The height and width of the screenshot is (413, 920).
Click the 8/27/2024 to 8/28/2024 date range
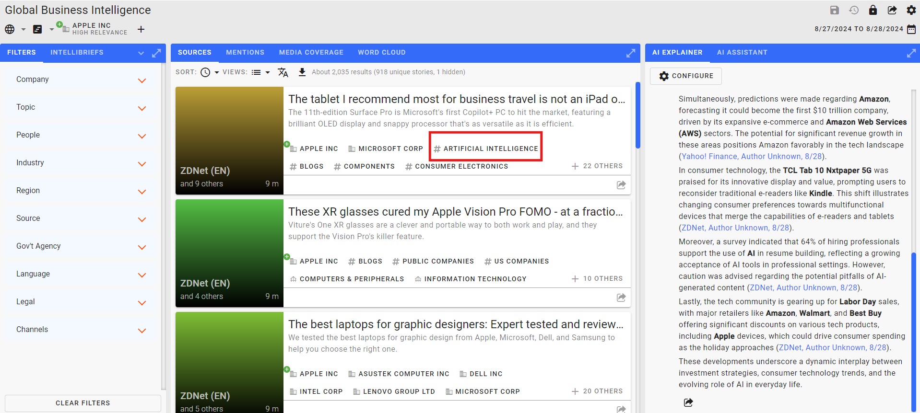pos(859,29)
